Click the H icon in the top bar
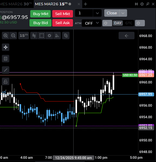The height and width of the screenshot is (162, 156). pos(136,4)
